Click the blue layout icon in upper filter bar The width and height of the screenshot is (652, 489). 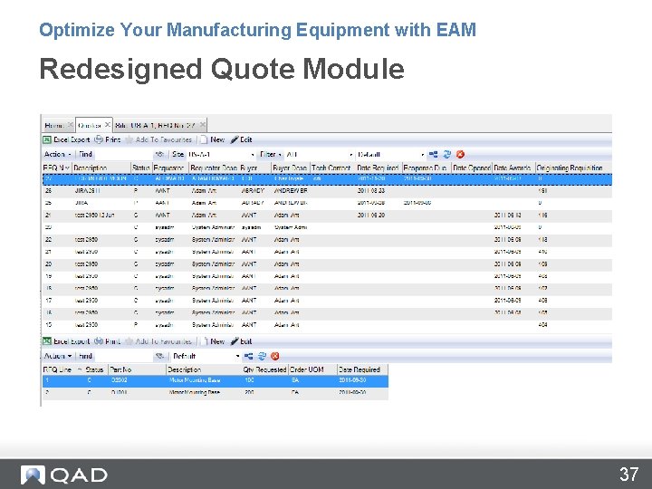point(433,154)
